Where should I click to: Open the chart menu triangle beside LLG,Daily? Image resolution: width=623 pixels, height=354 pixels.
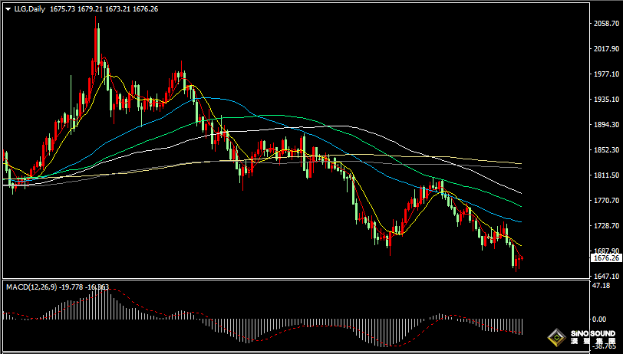[8, 8]
